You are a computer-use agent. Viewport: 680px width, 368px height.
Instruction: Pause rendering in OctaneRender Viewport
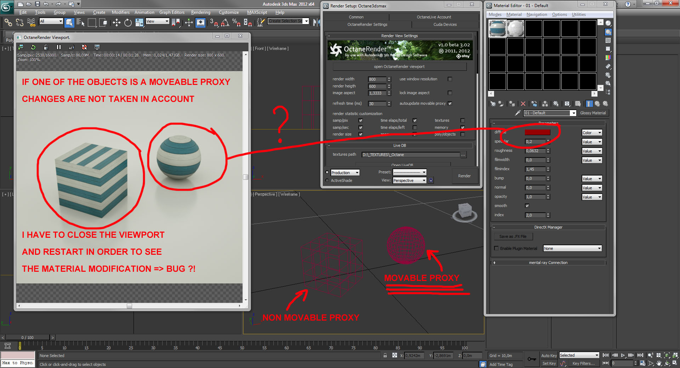(x=59, y=47)
